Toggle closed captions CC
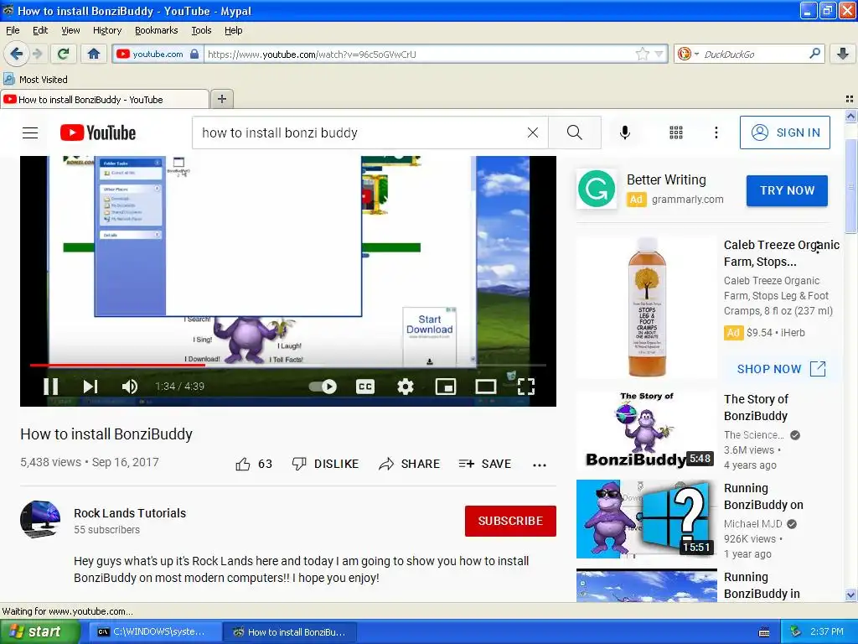Viewport: 858px width, 644px height. click(365, 387)
